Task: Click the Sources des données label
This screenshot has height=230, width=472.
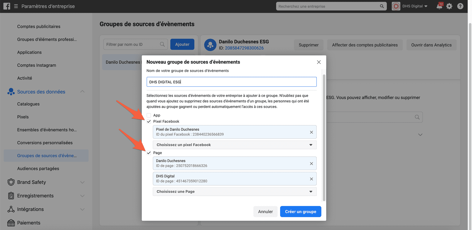Action: (x=41, y=92)
